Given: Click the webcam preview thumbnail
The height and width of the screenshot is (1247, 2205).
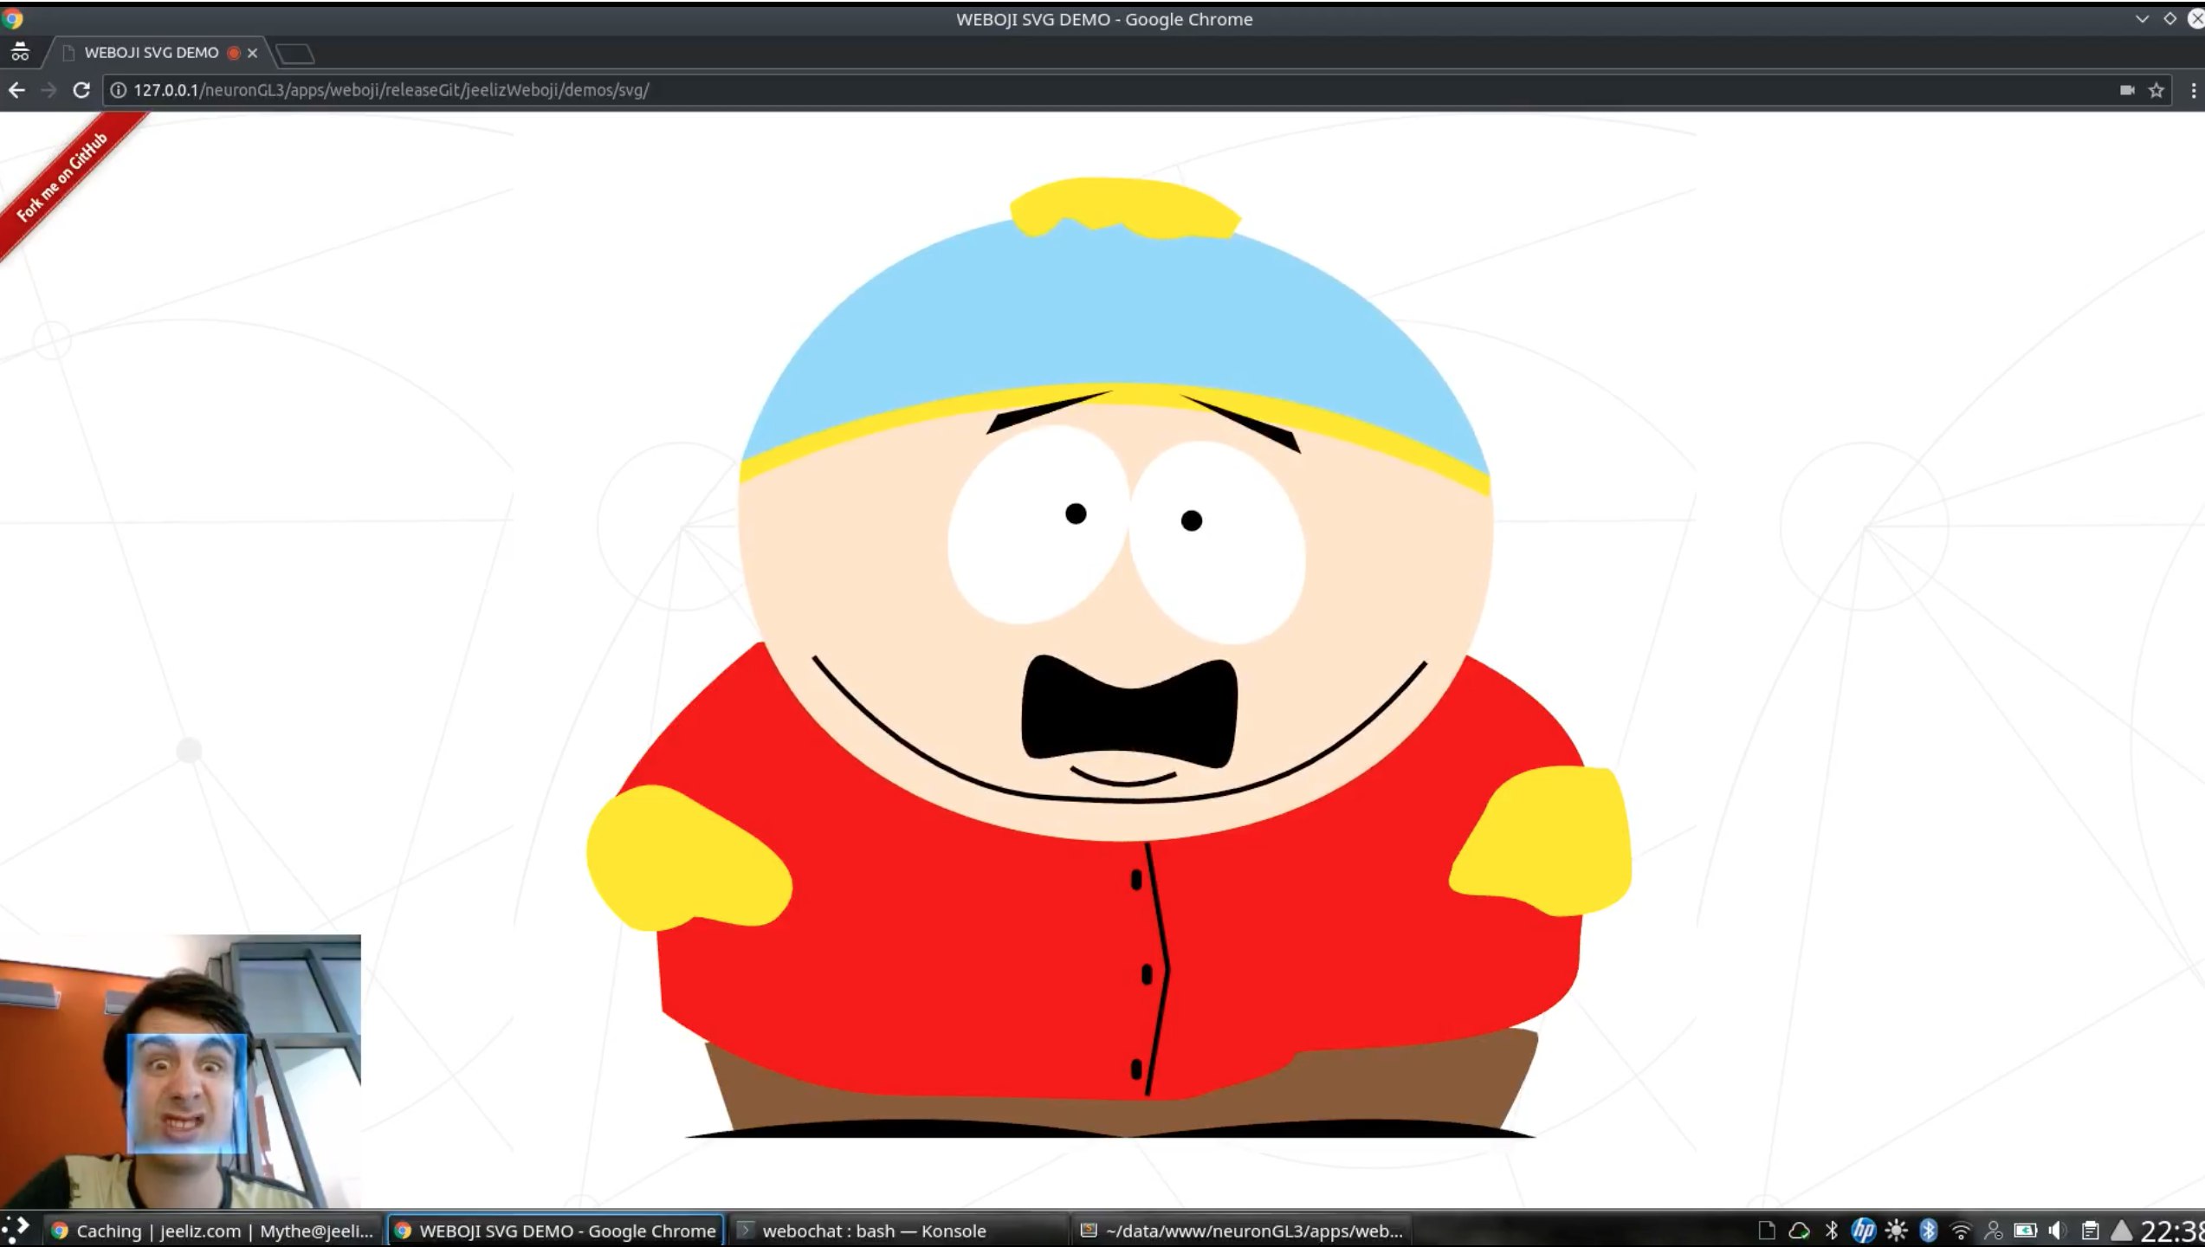Looking at the screenshot, I should (x=180, y=1070).
